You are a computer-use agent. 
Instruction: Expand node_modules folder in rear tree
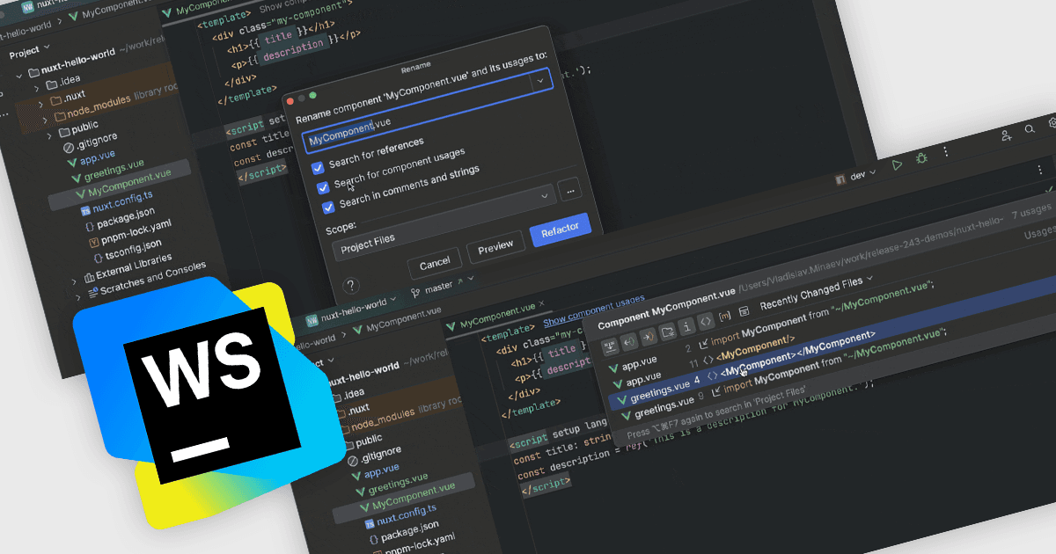click(43, 120)
